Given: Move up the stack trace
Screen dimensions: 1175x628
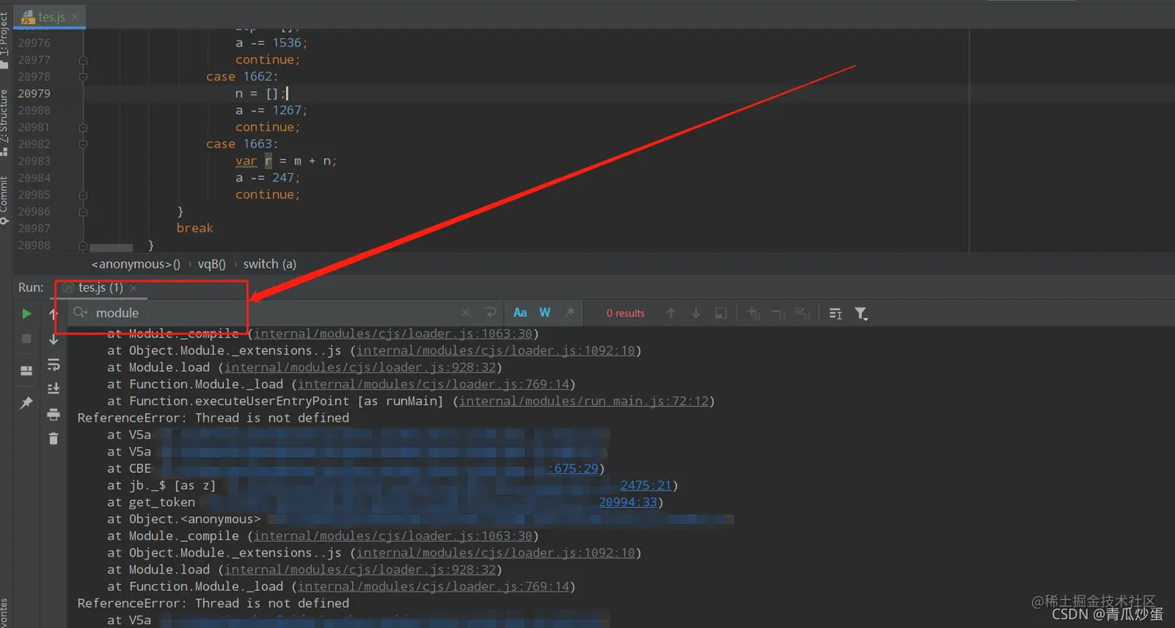Looking at the screenshot, I should (x=54, y=314).
